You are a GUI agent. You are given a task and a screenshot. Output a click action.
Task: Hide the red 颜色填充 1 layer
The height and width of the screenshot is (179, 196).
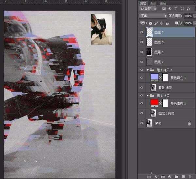[x=141, y=103]
